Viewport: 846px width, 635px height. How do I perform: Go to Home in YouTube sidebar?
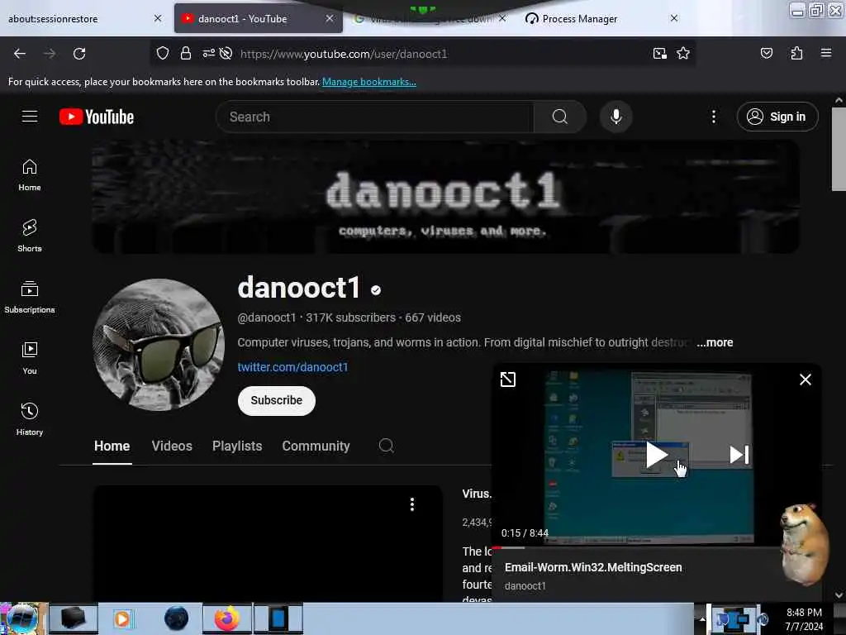(30, 175)
